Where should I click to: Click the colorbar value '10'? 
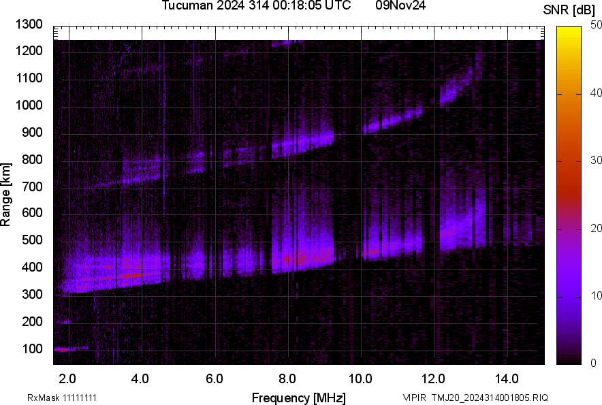click(596, 295)
